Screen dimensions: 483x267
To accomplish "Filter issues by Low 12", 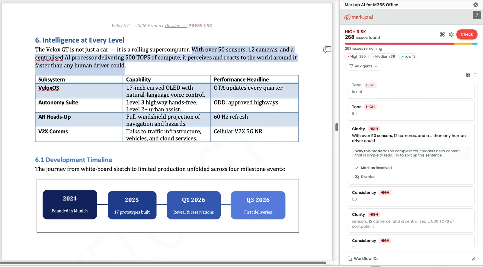I will tap(409, 57).
